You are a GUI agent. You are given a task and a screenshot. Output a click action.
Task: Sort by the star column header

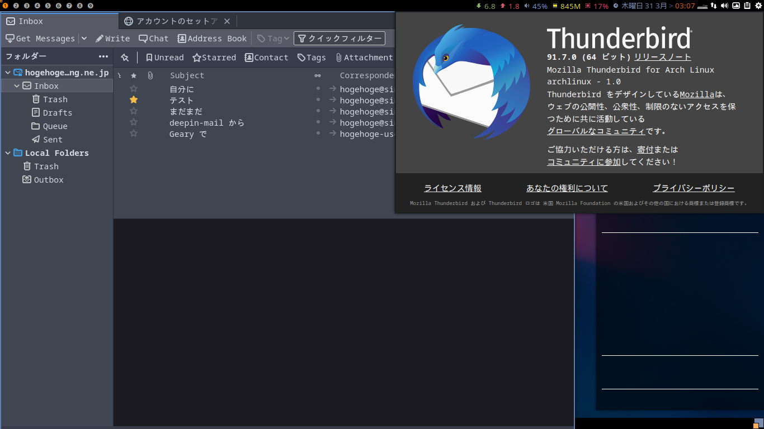point(133,75)
